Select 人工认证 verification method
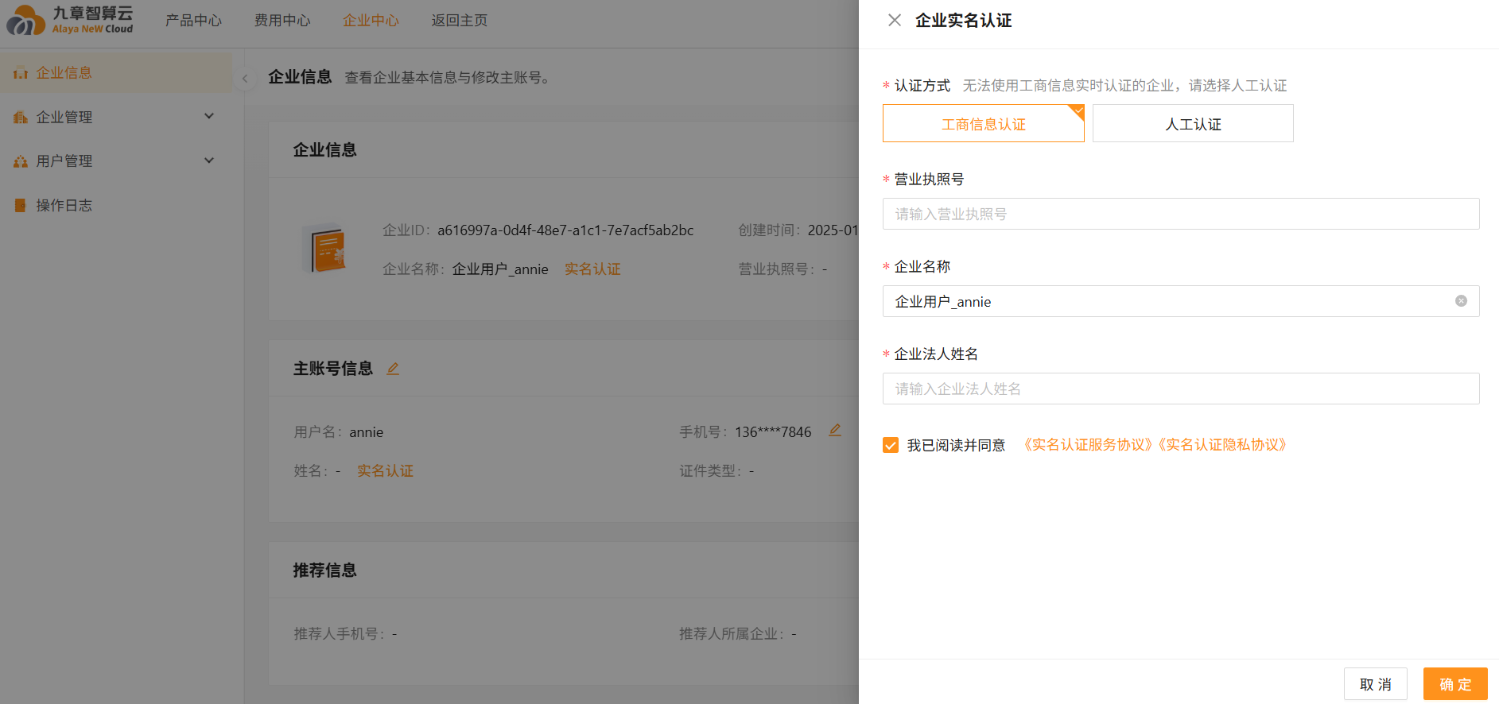This screenshot has width=1499, height=704. (1192, 124)
